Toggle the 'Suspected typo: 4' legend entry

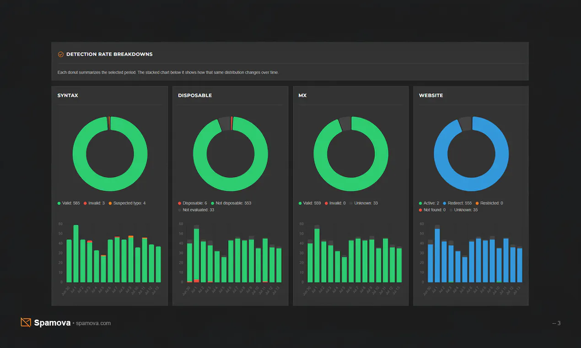point(127,203)
